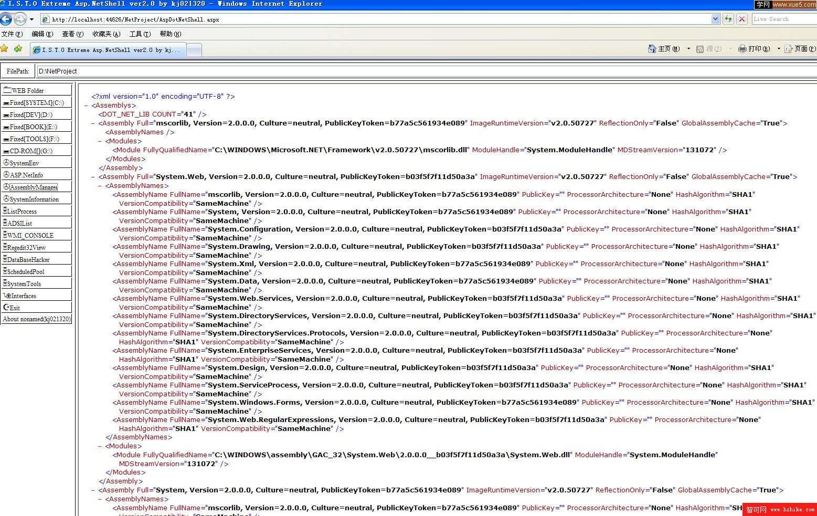Open the 查看(V) menu
Image resolution: width=817 pixels, height=516 pixels.
[x=72, y=34]
